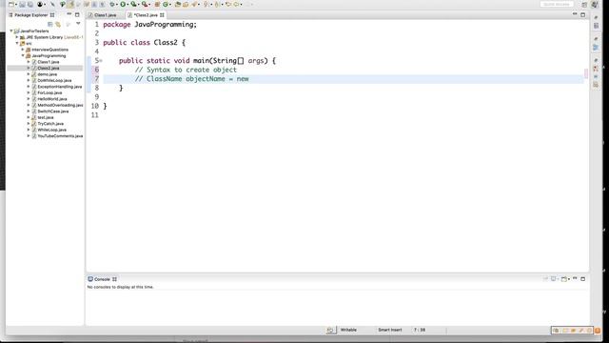Switch to the Class1.java editor tab
This screenshot has height=343, width=609.
(106, 15)
